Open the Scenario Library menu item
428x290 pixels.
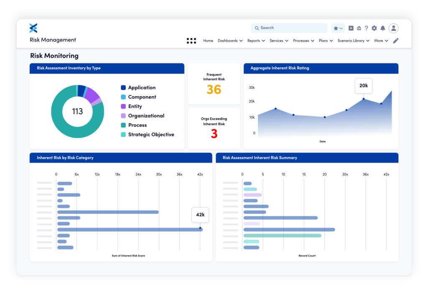click(352, 41)
